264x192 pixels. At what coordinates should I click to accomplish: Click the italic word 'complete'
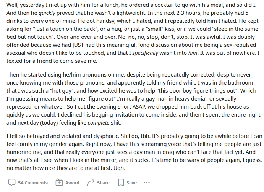[x=99, y=123]
